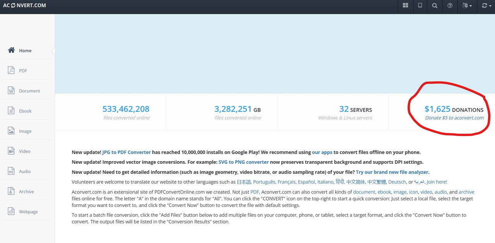Click the $1,625 DONATIONS amount
495x243 pixels.
tap(454, 109)
